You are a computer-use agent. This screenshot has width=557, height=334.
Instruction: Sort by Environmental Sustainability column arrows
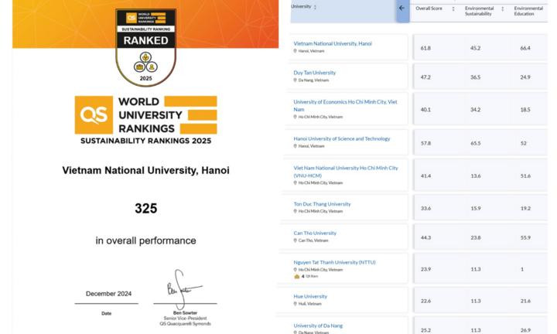(503, 9)
